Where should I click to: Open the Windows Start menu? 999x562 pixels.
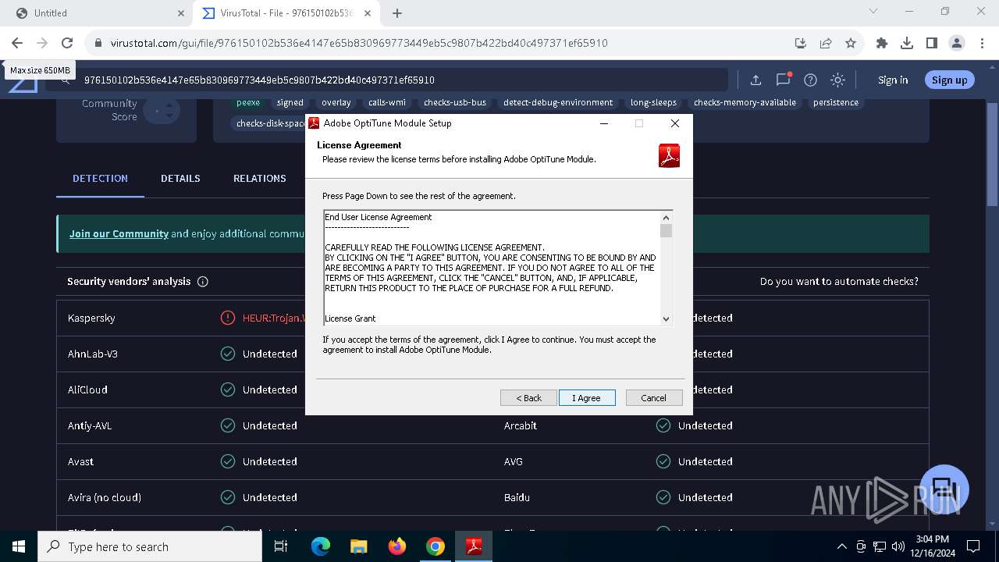pos(19,546)
